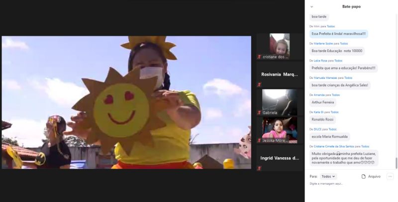Click muted mic icon below Rosivania Marq tile

(259, 85)
